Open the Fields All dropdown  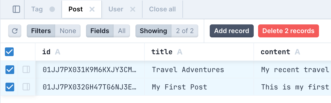click(x=108, y=31)
